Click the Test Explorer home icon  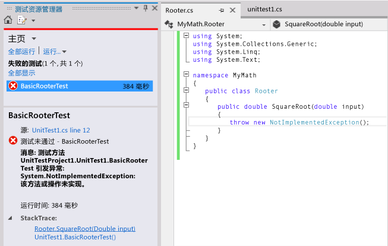(8, 20)
